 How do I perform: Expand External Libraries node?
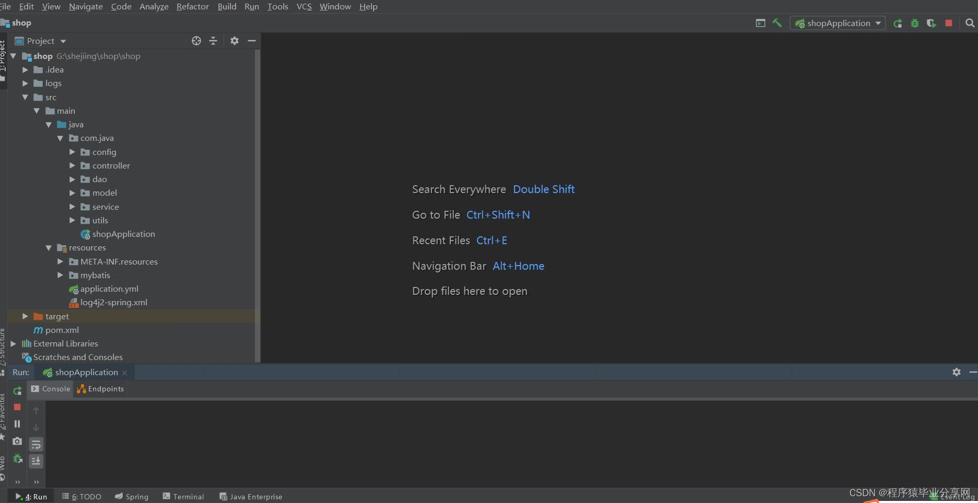[x=14, y=343]
